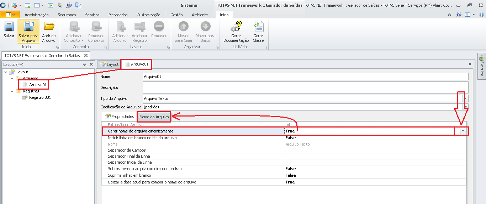This screenshot has width=486, height=204.
Task: Switch to the Layout editor tab
Action: tap(109, 64)
